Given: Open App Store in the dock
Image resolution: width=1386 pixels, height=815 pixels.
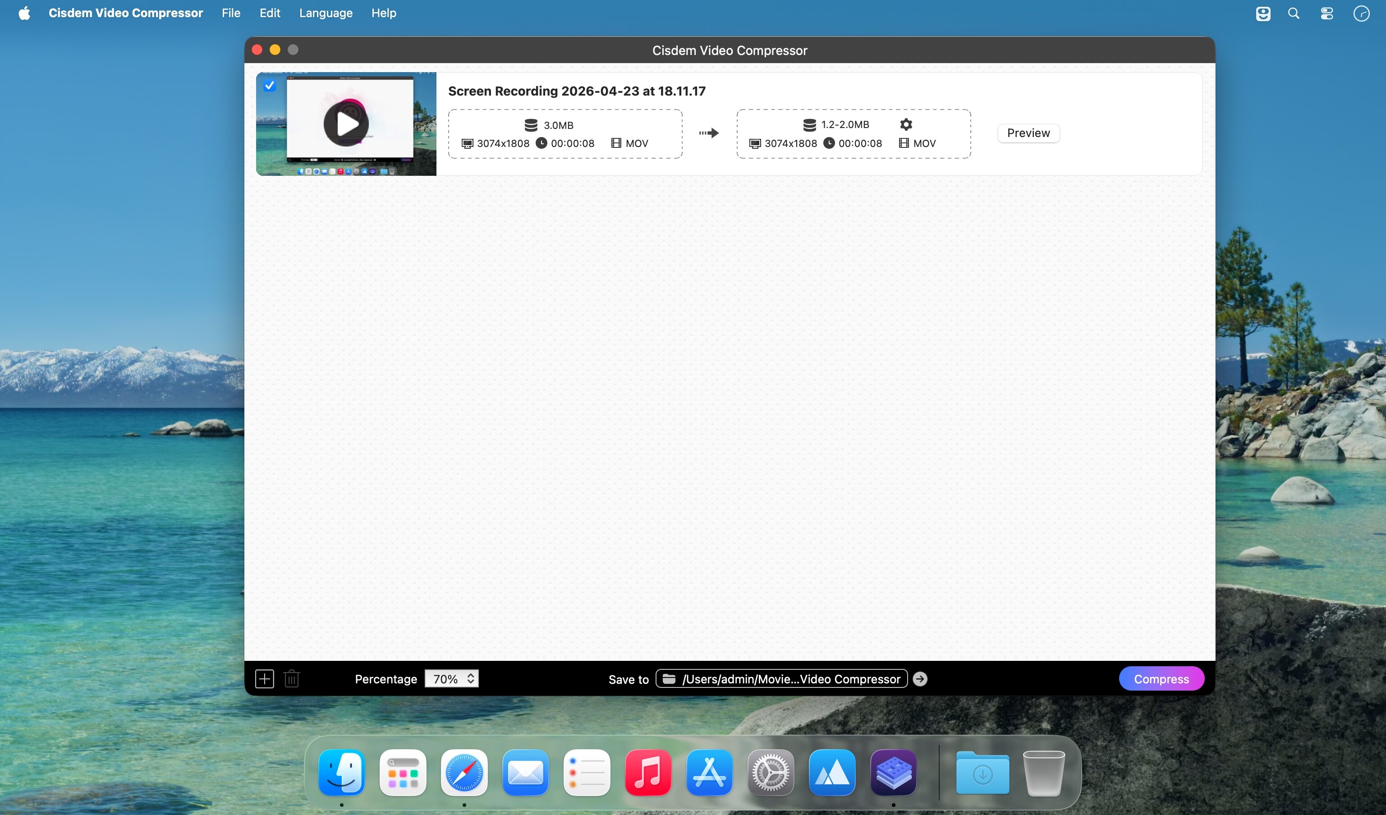Looking at the screenshot, I should 709,773.
